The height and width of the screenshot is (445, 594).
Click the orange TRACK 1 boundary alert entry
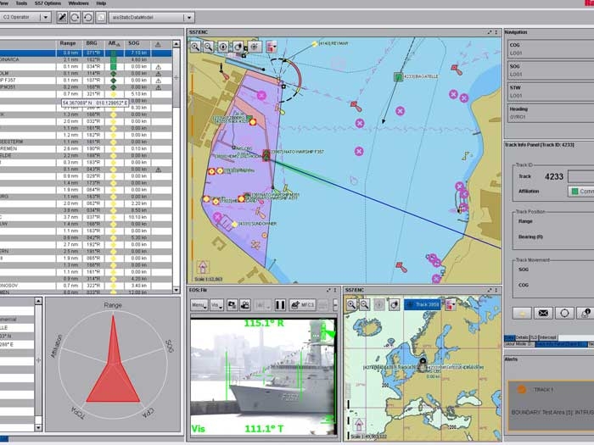tap(551, 406)
